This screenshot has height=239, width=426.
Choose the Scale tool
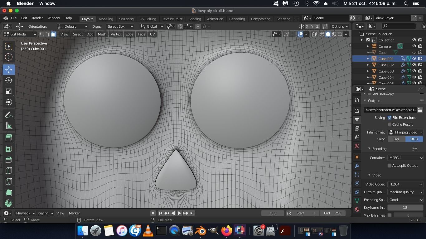pos(9,91)
